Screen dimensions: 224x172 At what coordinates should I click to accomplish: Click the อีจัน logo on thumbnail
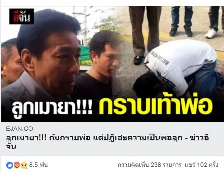pos(21,16)
